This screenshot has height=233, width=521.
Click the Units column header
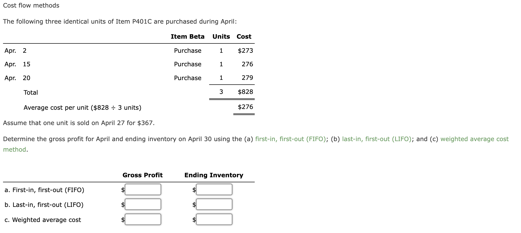pos(221,36)
